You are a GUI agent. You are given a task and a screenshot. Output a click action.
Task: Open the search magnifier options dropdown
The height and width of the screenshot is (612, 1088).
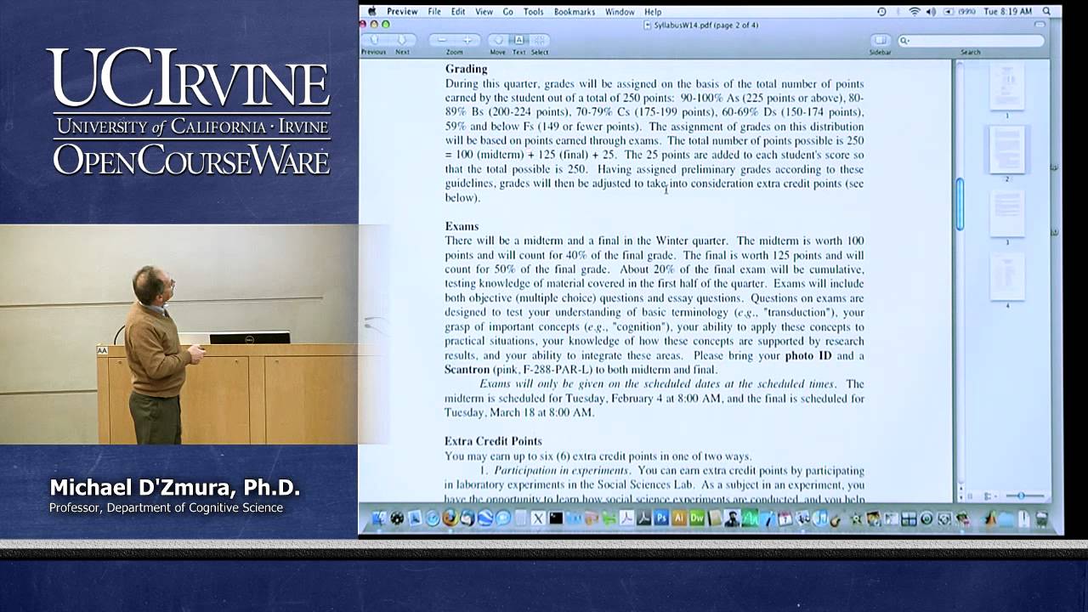pos(905,40)
